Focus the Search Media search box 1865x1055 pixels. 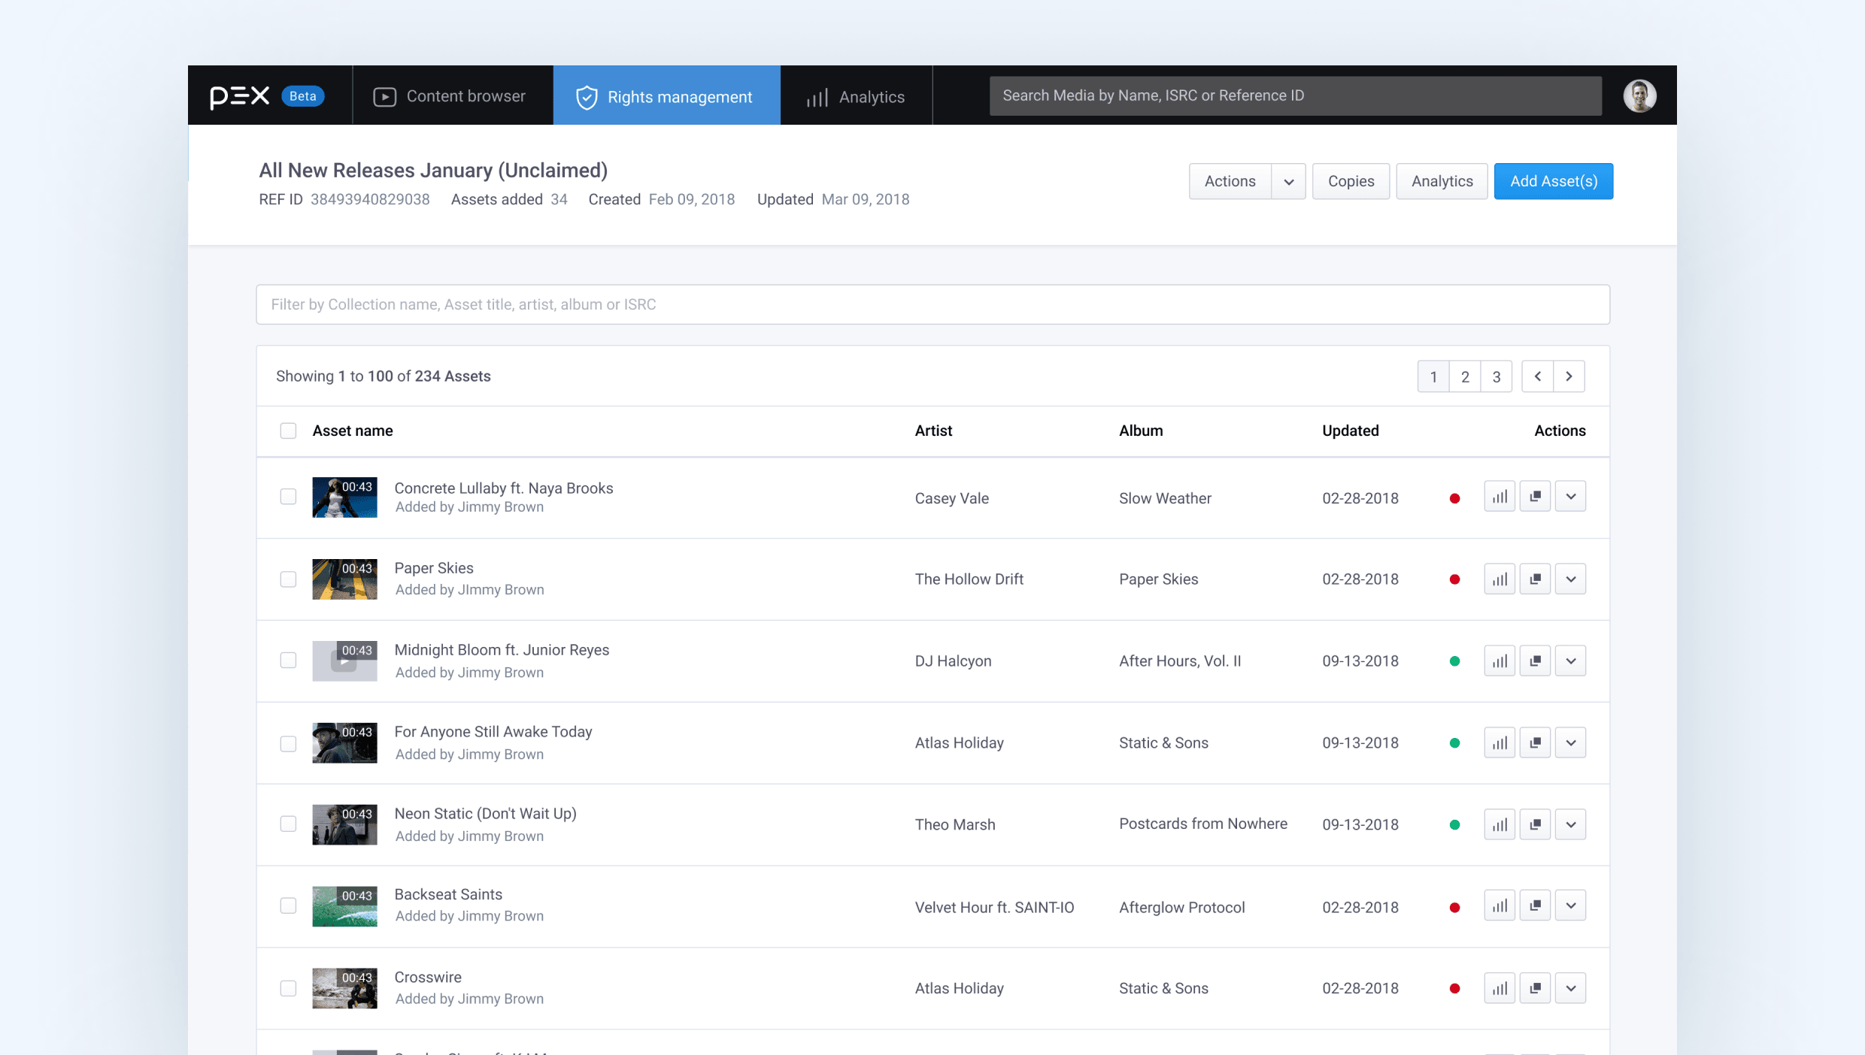coord(1295,96)
